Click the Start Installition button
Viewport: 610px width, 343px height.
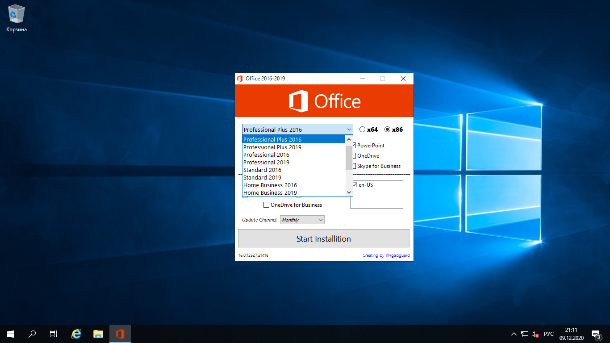tap(324, 238)
